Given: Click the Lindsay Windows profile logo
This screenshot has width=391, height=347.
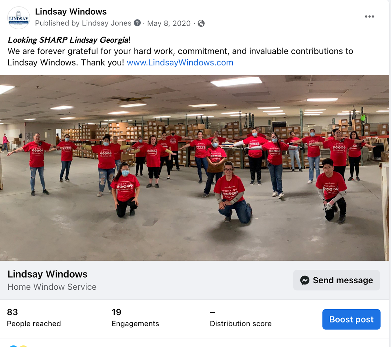Looking at the screenshot, I should (x=19, y=18).
